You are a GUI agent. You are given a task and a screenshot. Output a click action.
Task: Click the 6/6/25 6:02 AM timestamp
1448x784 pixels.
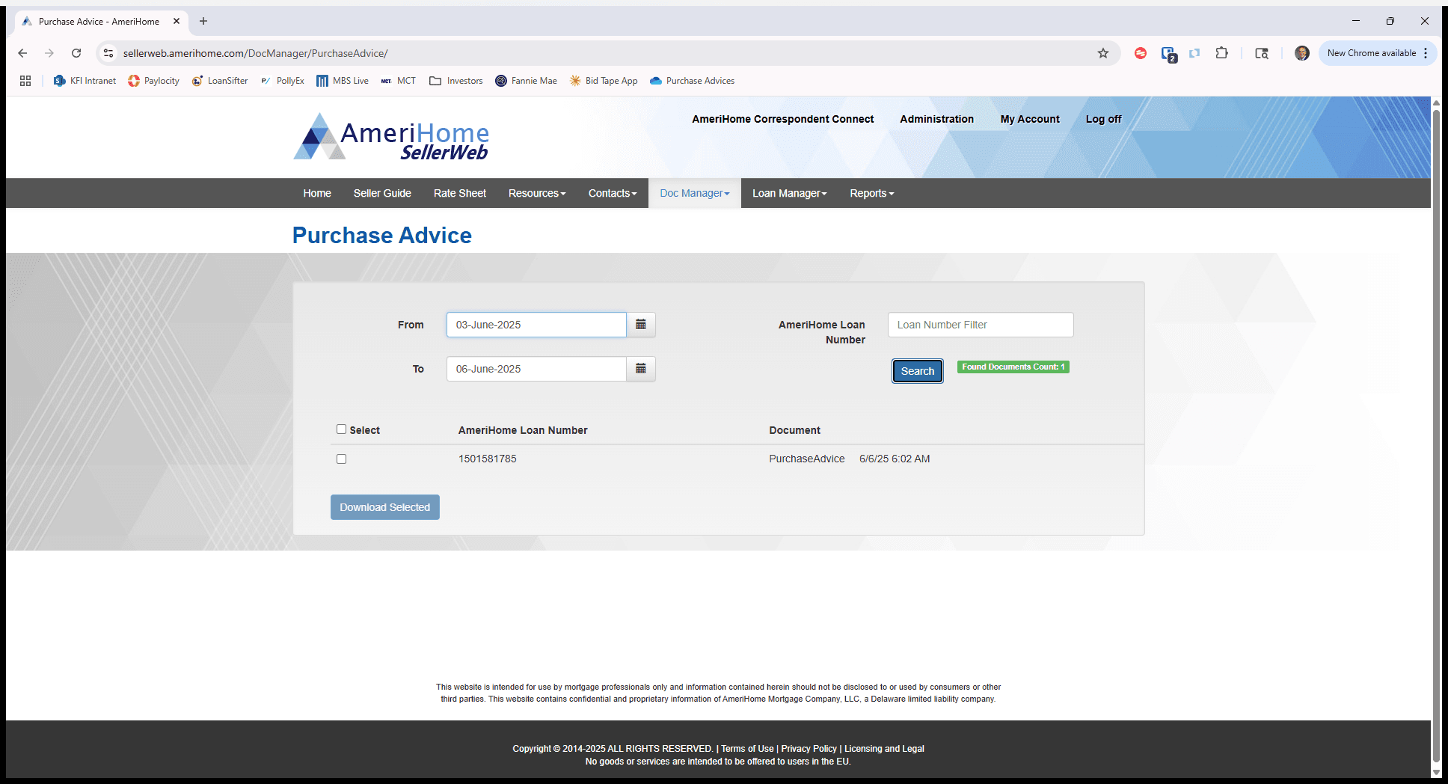tap(895, 459)
